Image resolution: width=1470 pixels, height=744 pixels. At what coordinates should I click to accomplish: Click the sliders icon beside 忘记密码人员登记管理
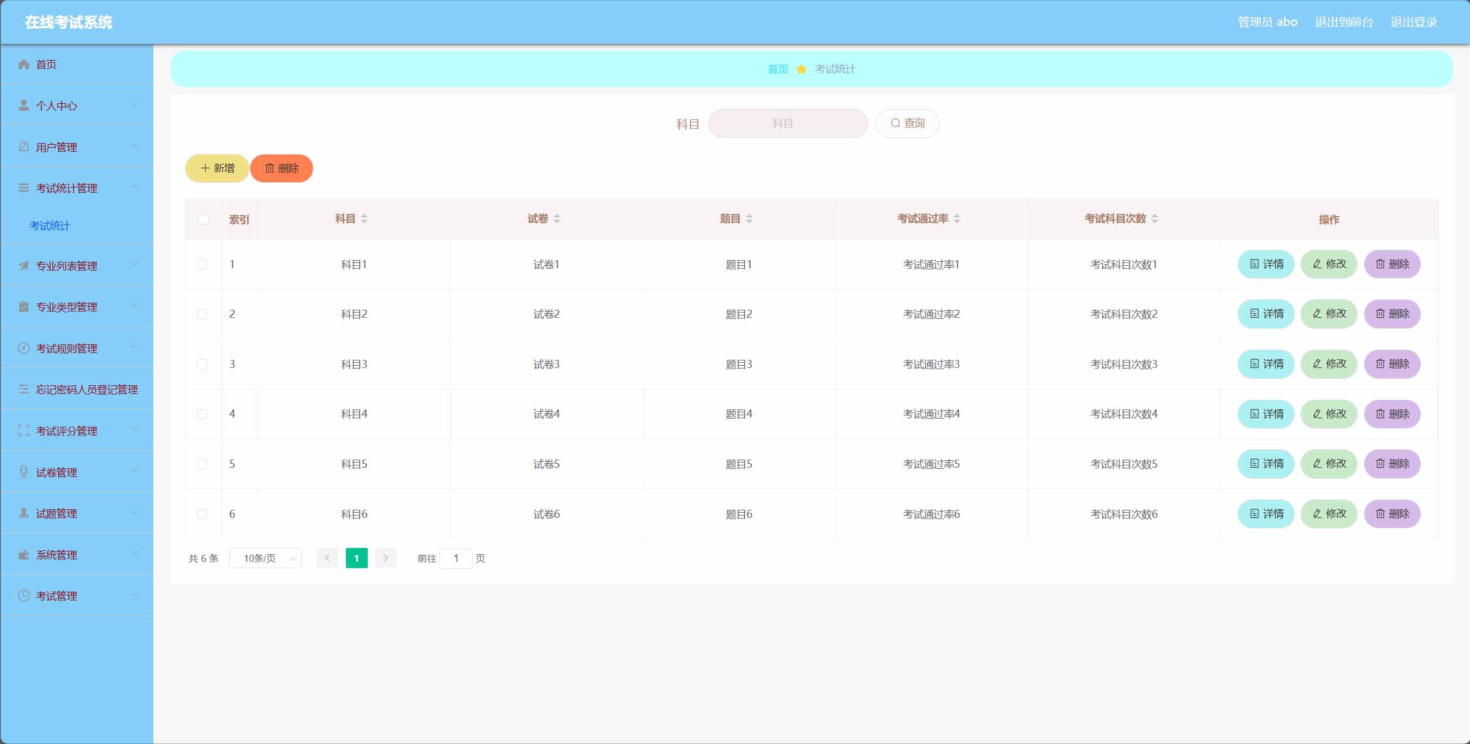click(x=24, y=389)
